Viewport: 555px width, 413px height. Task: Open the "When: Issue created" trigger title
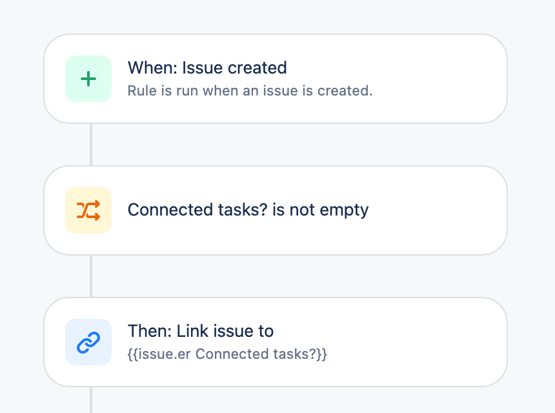coord(207,68)
